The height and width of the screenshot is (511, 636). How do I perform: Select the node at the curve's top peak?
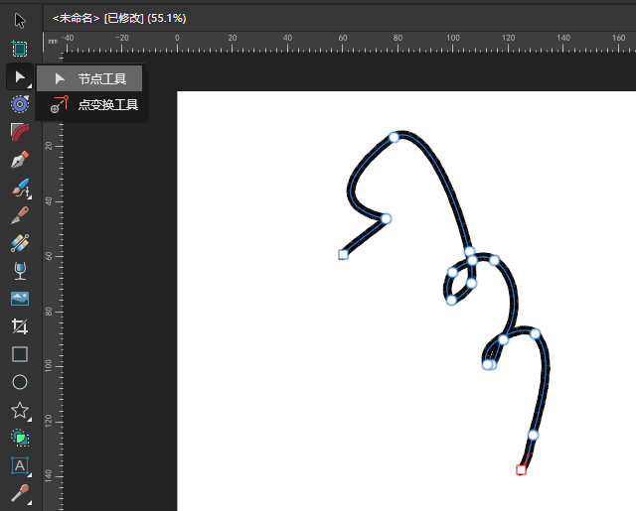point(394,137)
